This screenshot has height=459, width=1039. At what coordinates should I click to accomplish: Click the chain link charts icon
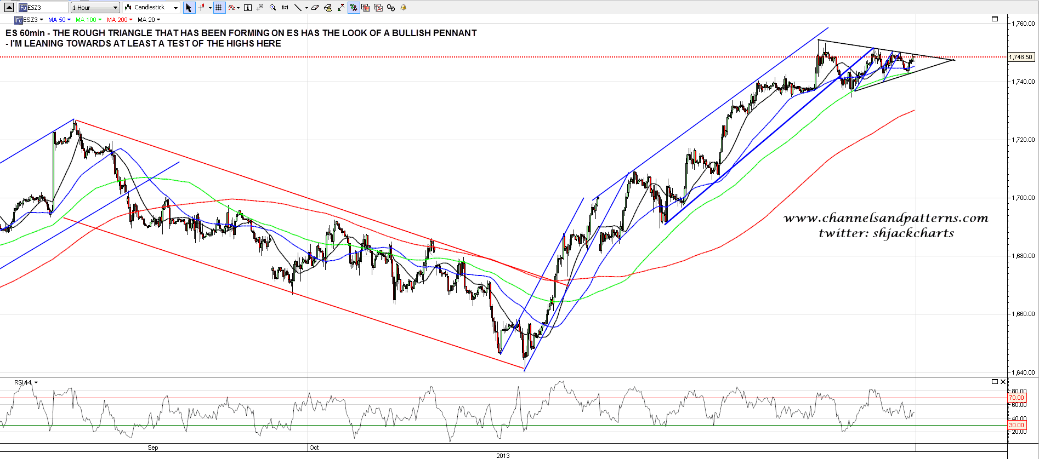(390, 8)
